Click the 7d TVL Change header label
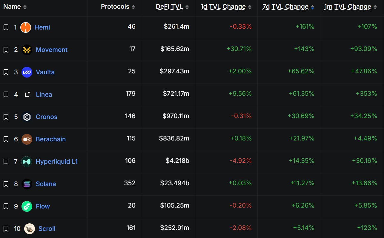The height and width of the screenshot is (238, 384). [x=285, y=7]
